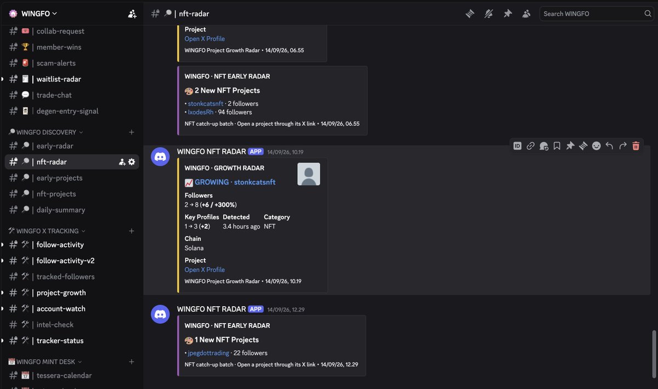This screenshot has width=658, height=389.
Task: Add channel to WINGFO DISCOVERY category
Action: coord(132,132)
